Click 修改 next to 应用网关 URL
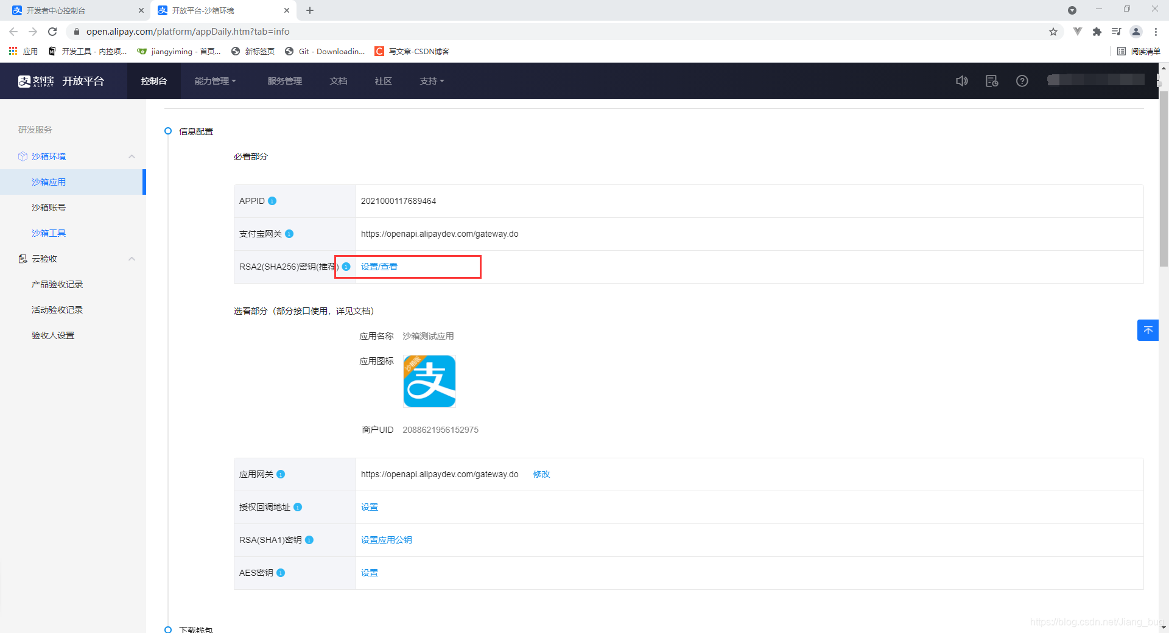 point(541,474)
